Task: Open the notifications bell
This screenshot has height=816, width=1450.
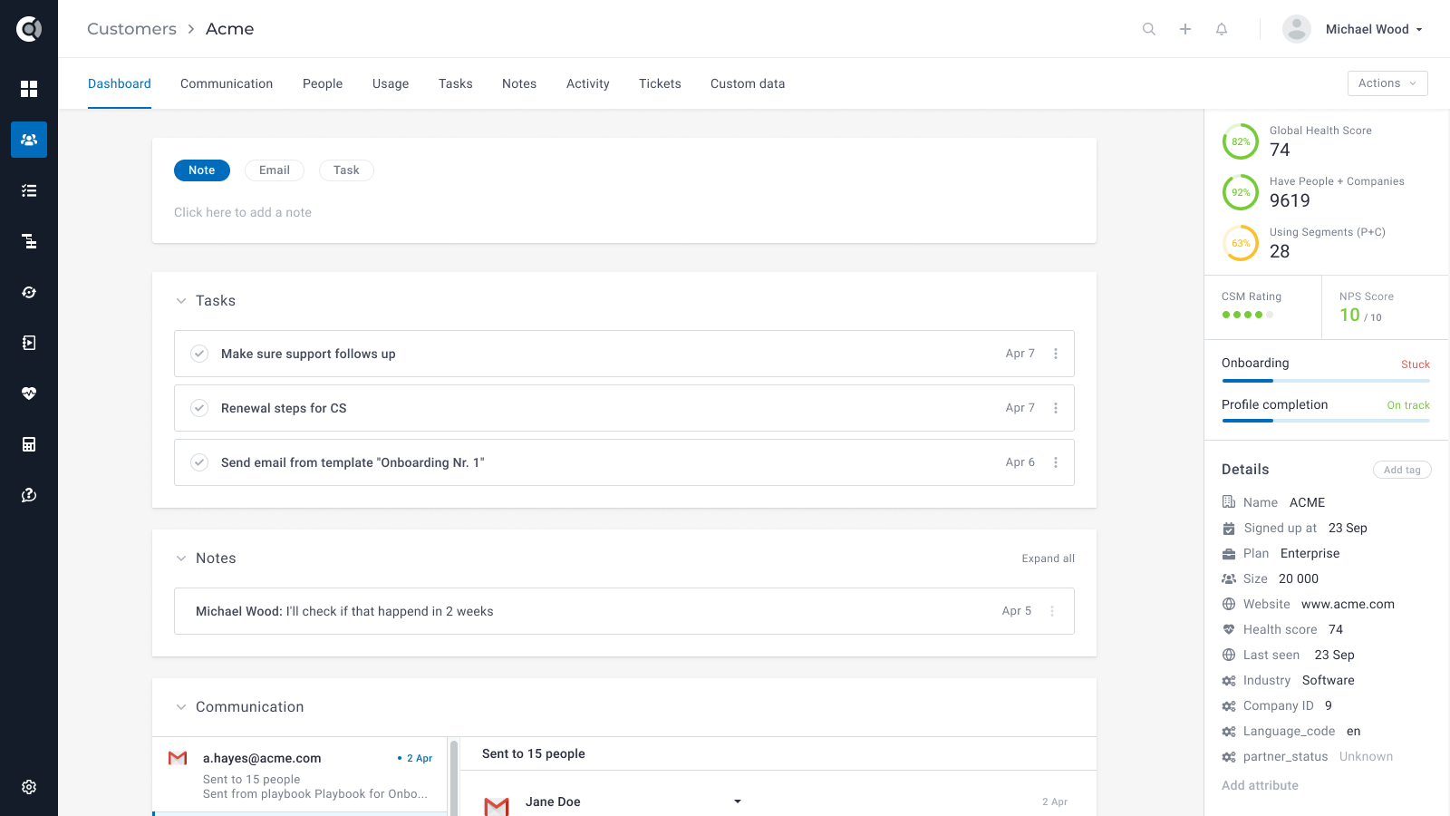Action: point(1222,29)
